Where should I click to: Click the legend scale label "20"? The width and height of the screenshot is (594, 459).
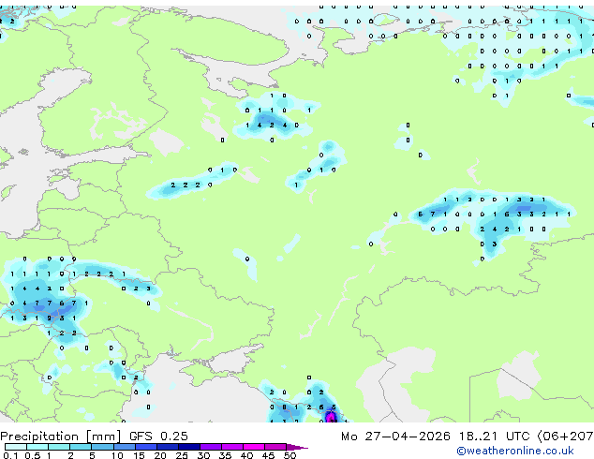coord(160,455)
